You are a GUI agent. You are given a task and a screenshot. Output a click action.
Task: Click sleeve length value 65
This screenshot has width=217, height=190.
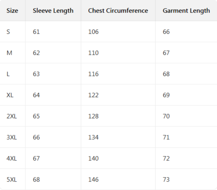[x=36, y=116]
